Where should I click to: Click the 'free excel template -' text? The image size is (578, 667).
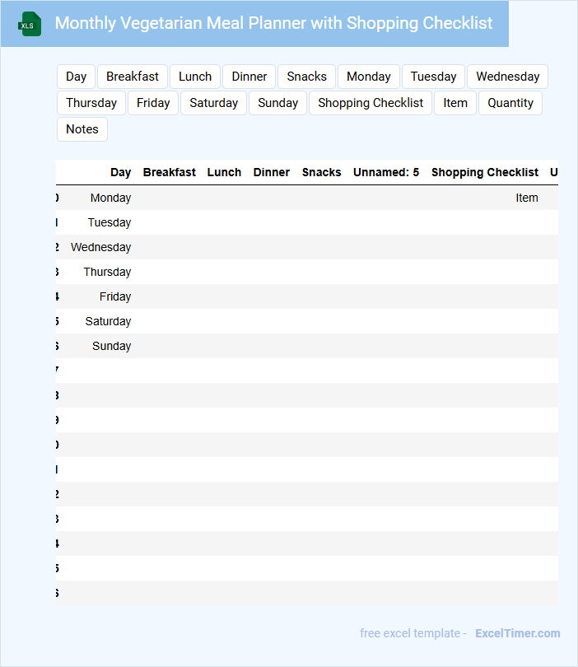[413, 633]
